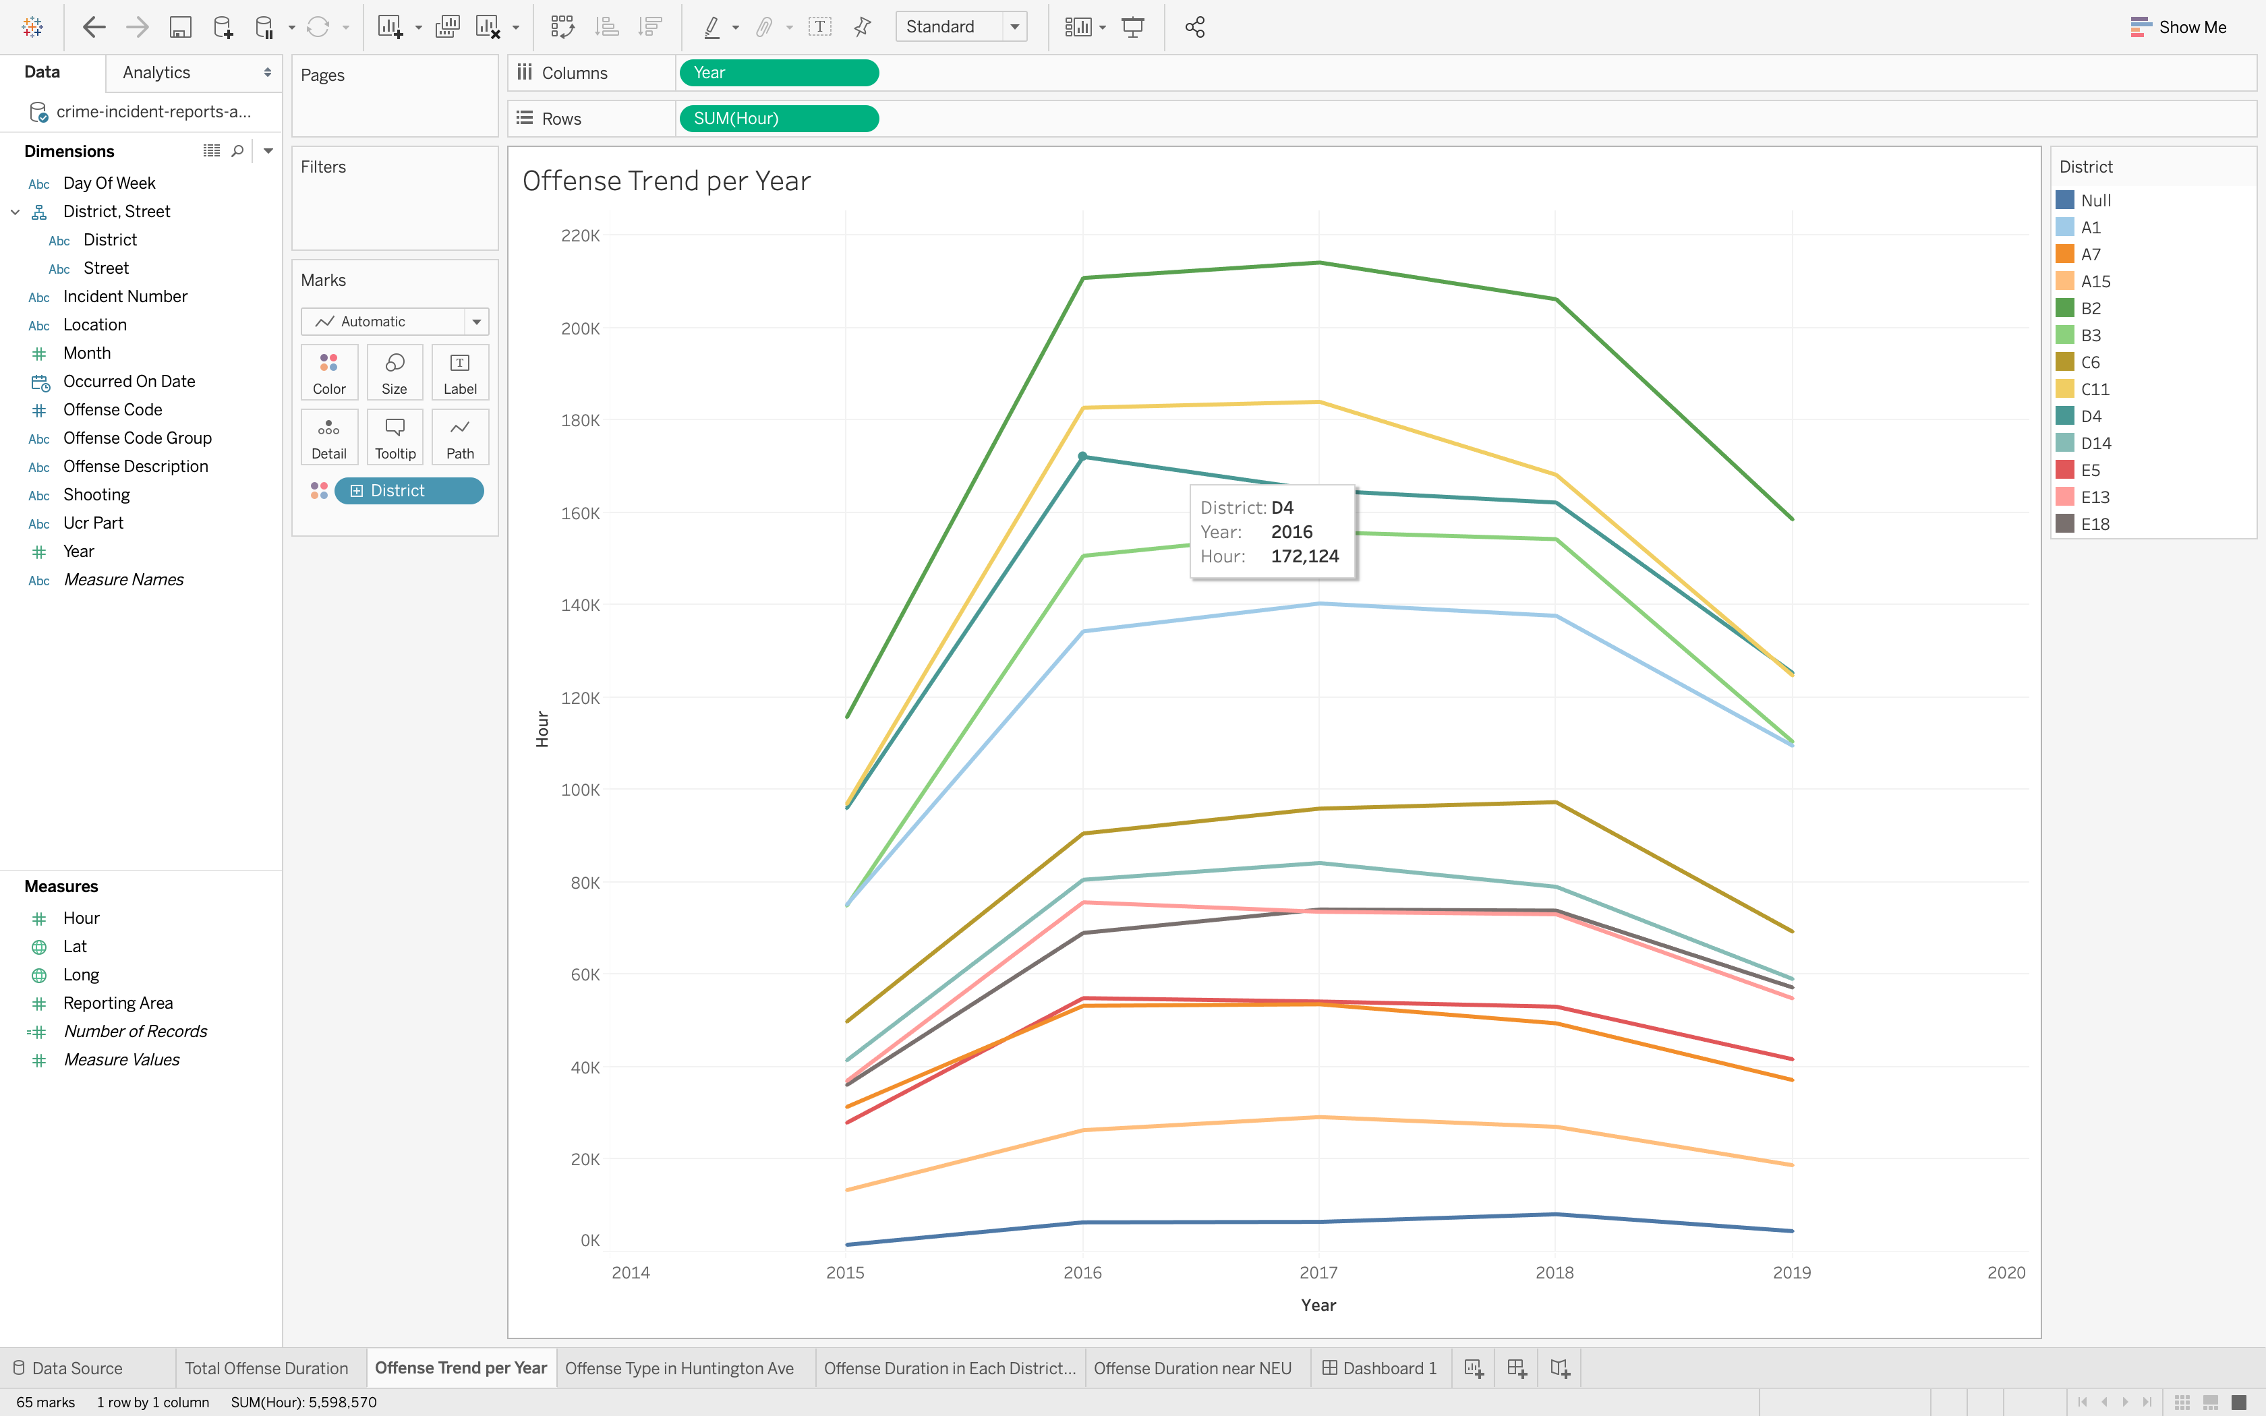Click the Add new data source icon

pos(222,27)
